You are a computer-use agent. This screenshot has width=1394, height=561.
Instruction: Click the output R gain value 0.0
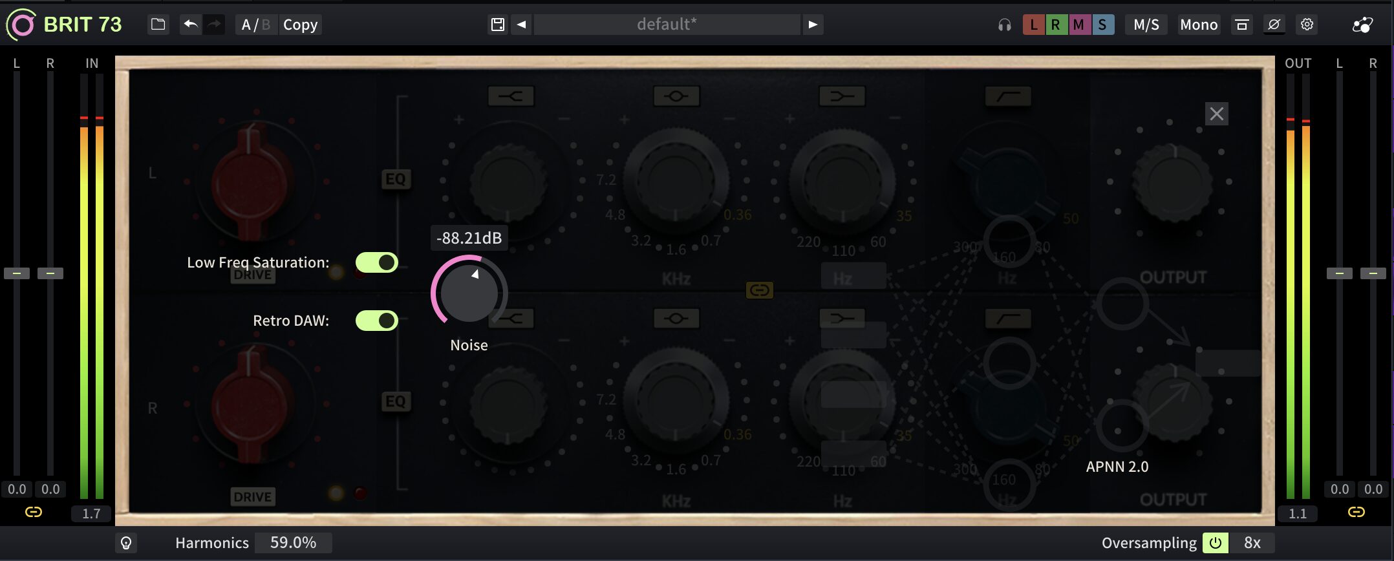click(x=1373, y=489)
